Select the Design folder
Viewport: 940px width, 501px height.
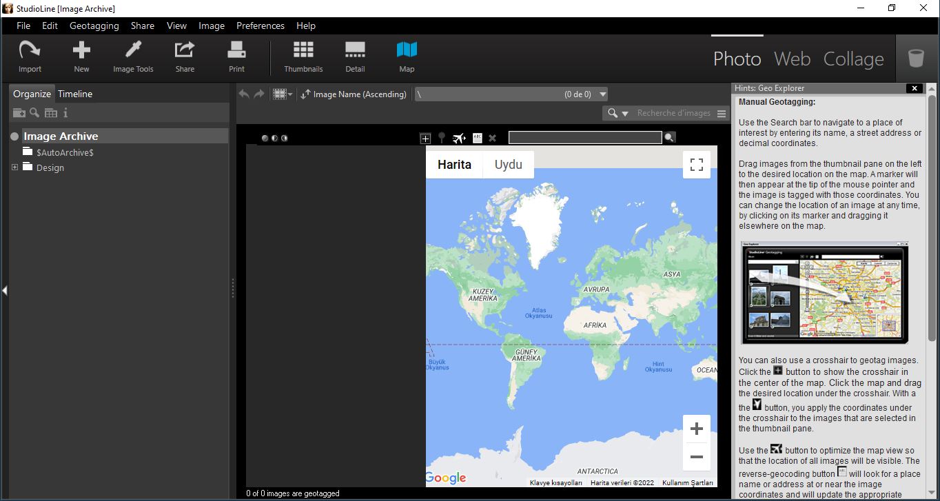click(50, 167)
